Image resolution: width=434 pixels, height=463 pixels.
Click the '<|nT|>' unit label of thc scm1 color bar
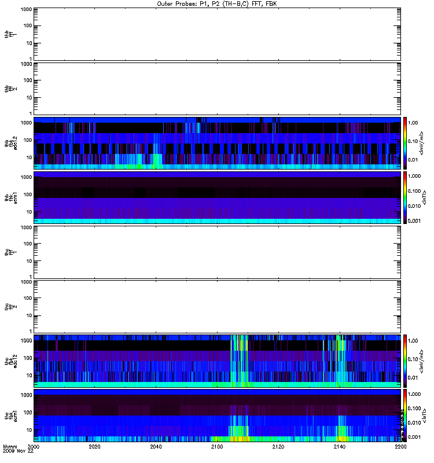pos(425,416)
